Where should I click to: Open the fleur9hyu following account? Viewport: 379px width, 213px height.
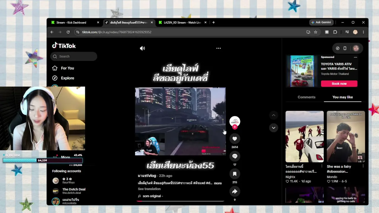(x=68, y=181)
